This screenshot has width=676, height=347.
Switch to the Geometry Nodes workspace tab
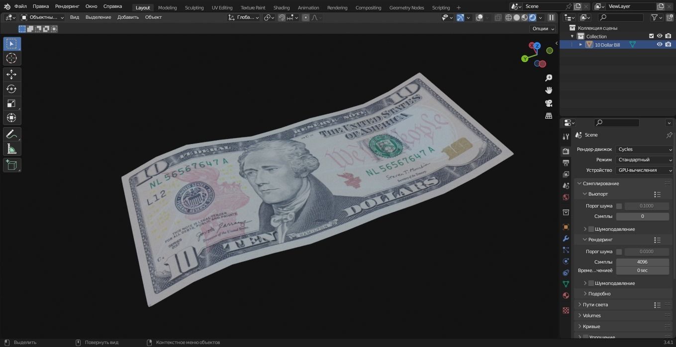click(406, 7)
